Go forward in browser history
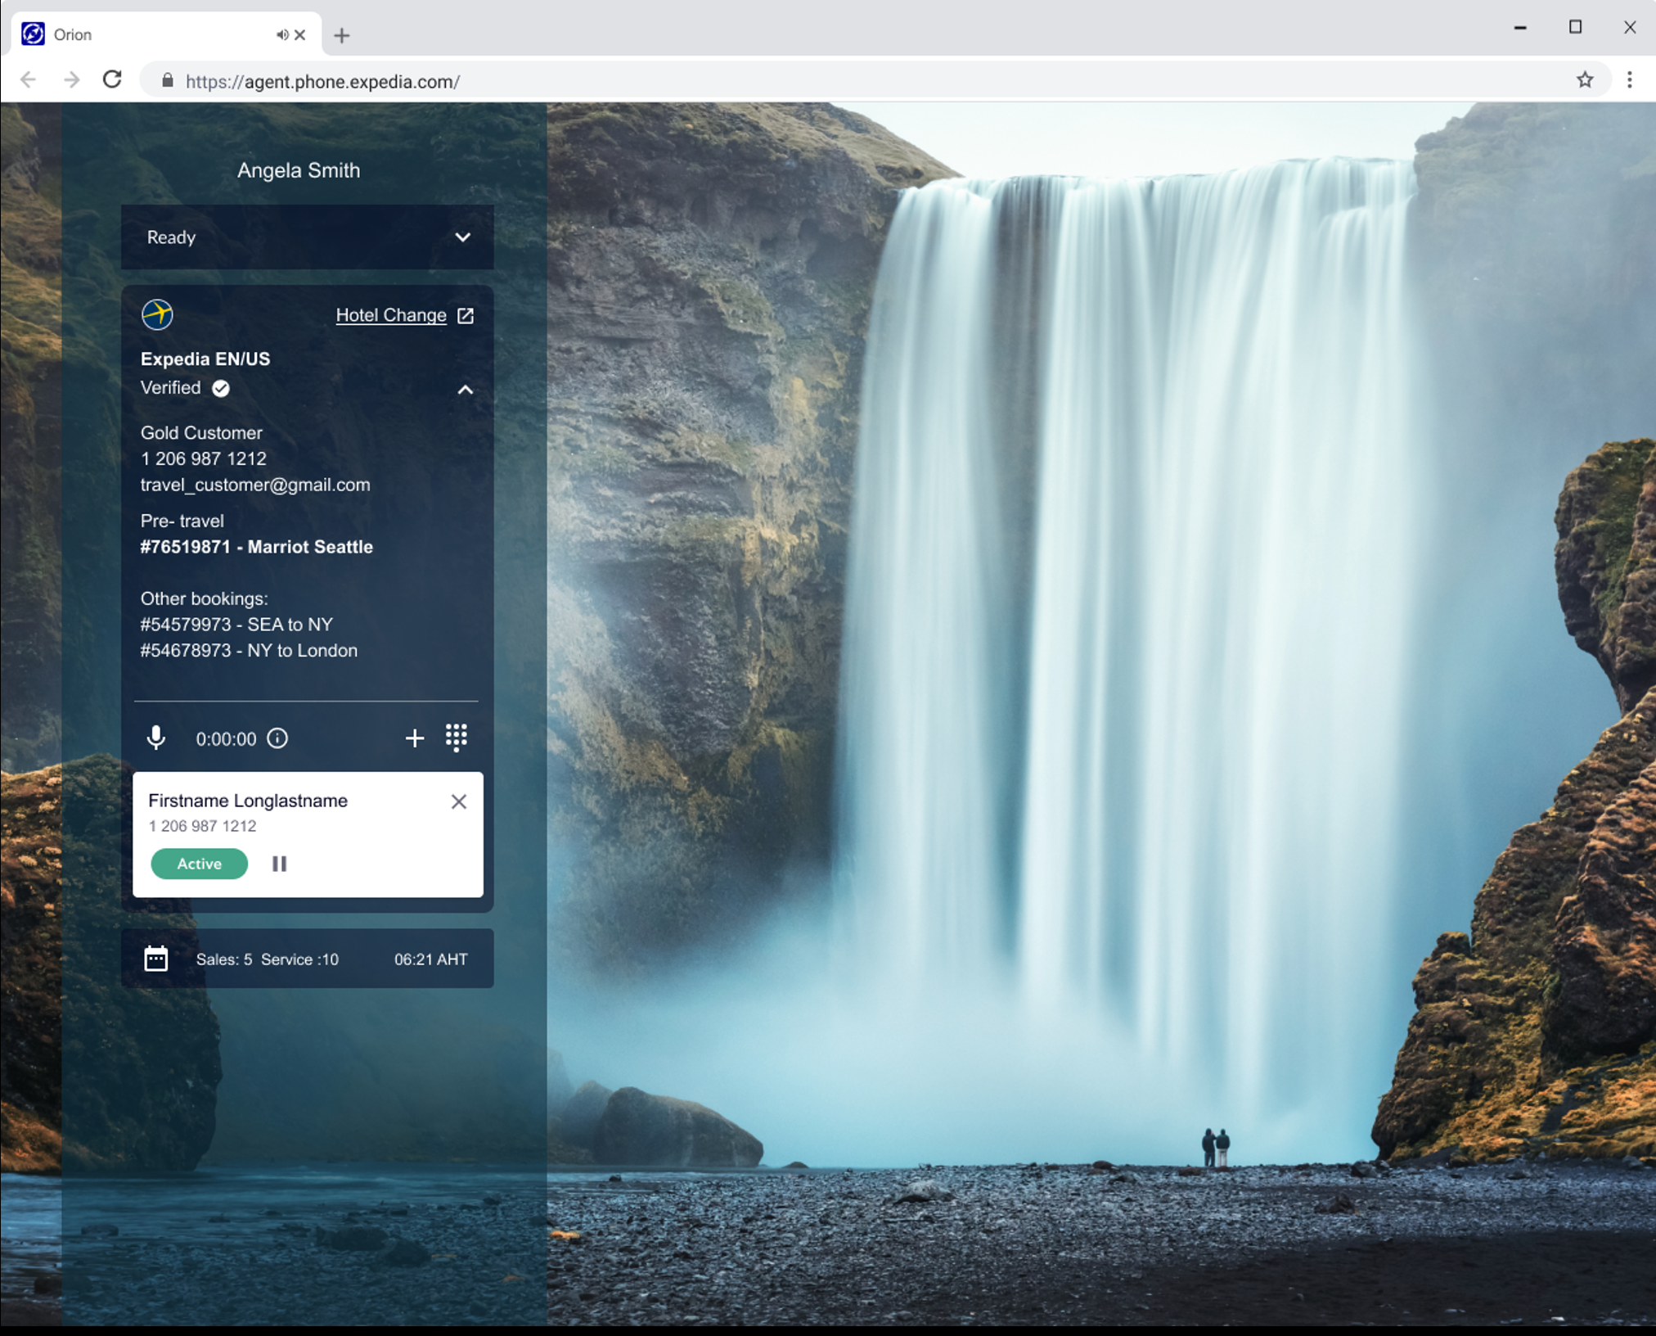Viewport: 1656px width, 1336px height. pos(72,80)
